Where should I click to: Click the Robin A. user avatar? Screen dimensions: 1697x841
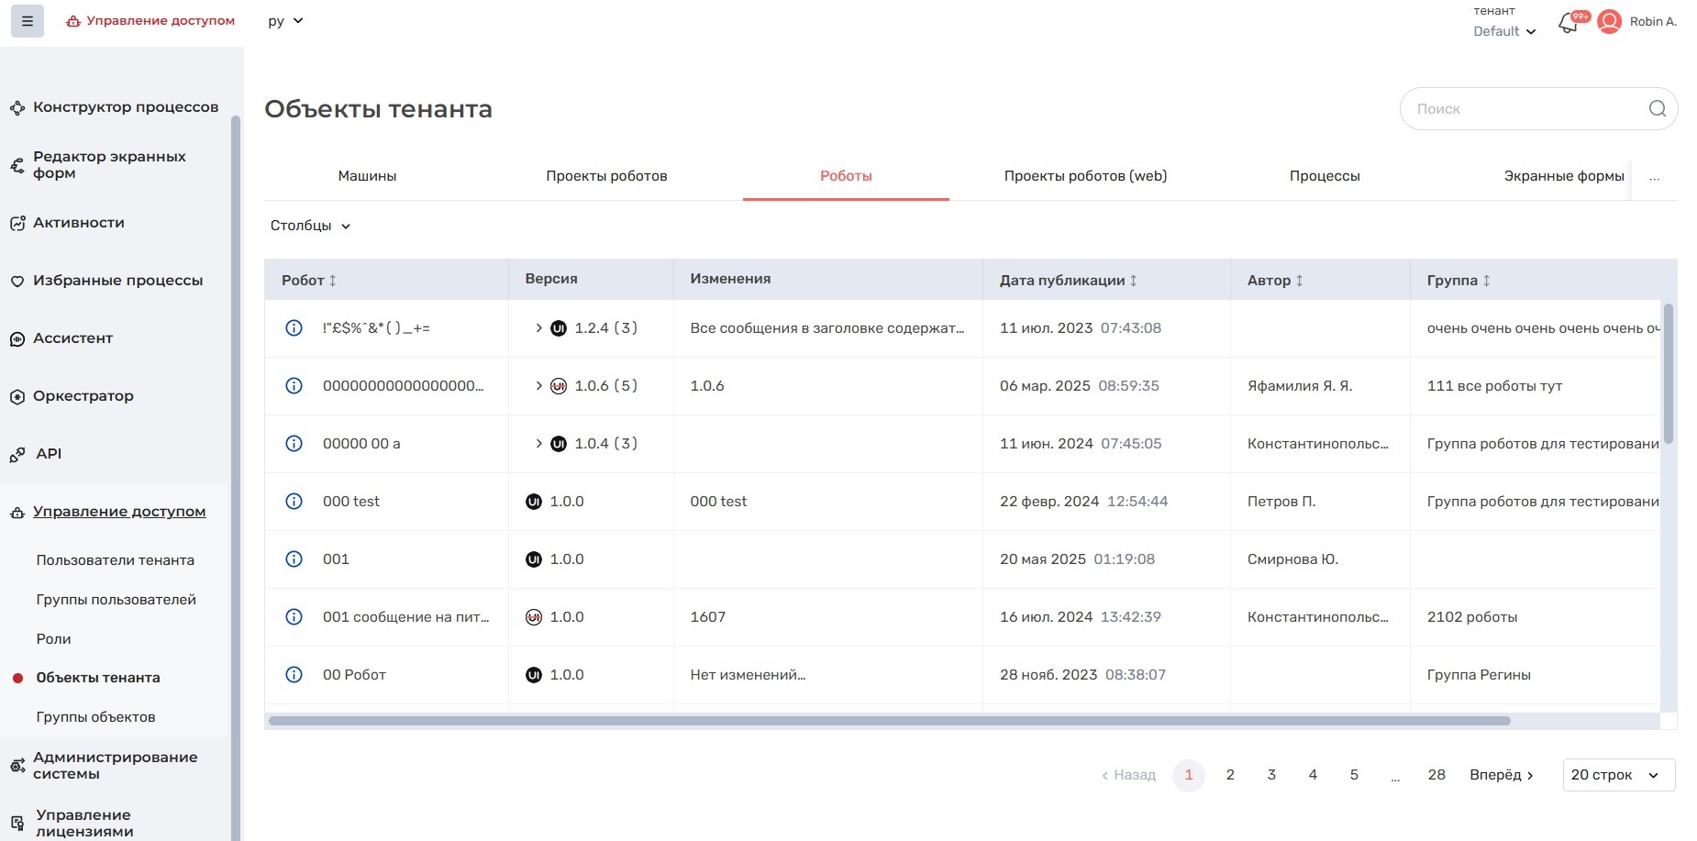click(x=1609, y=22)
